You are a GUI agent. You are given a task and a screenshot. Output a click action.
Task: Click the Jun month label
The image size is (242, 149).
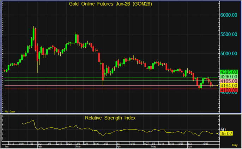[190, 147]
